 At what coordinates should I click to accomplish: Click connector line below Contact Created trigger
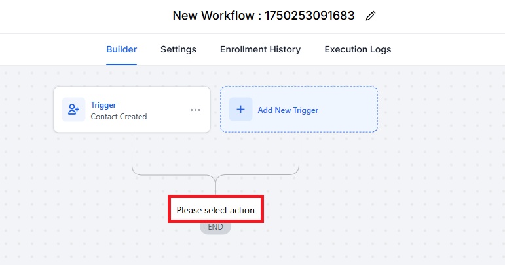(132, 152)
